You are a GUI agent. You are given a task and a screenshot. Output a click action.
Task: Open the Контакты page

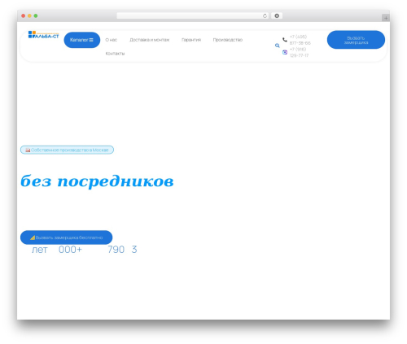115,54
